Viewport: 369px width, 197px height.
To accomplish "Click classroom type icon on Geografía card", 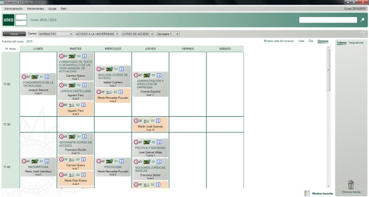I will click(72, 136).
